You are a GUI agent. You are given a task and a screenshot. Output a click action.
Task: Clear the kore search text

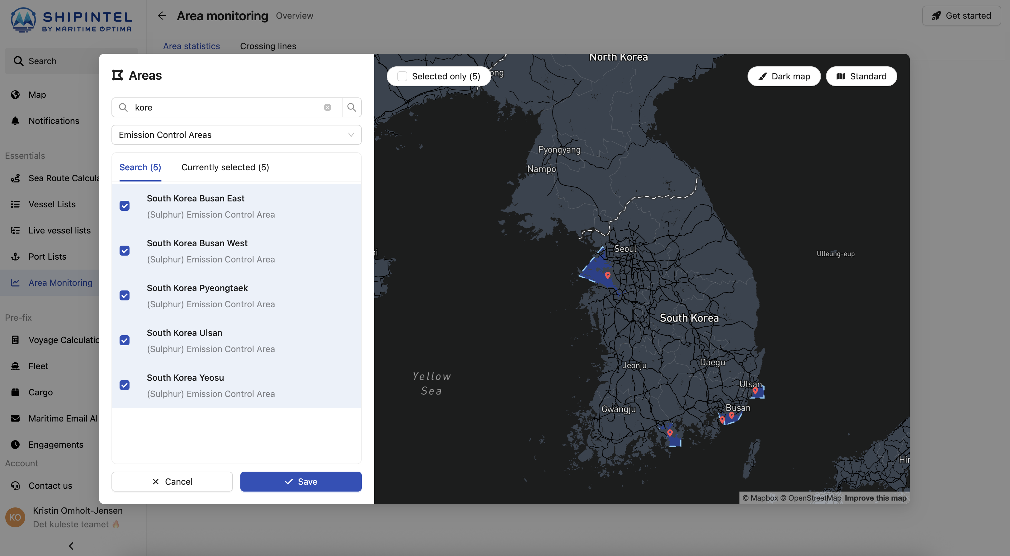(x=328, y=107)
